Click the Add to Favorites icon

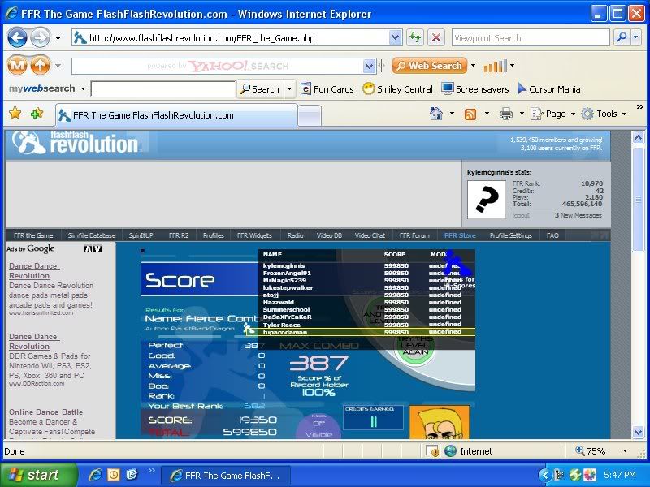pos(37,114)
